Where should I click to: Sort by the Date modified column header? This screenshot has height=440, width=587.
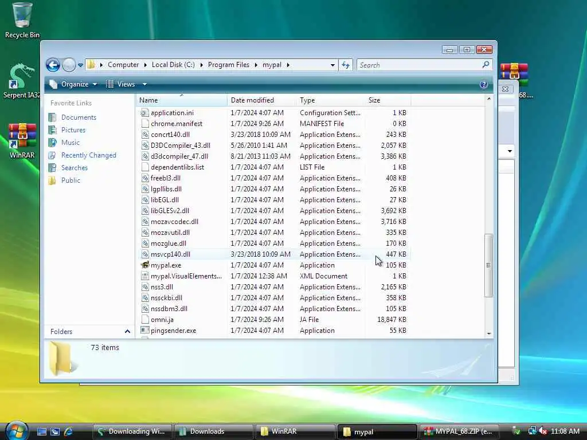tap(261, 100)
